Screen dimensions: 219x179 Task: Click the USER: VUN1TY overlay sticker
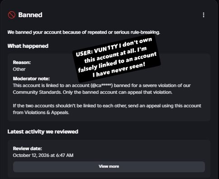click(x=116, y=58)
